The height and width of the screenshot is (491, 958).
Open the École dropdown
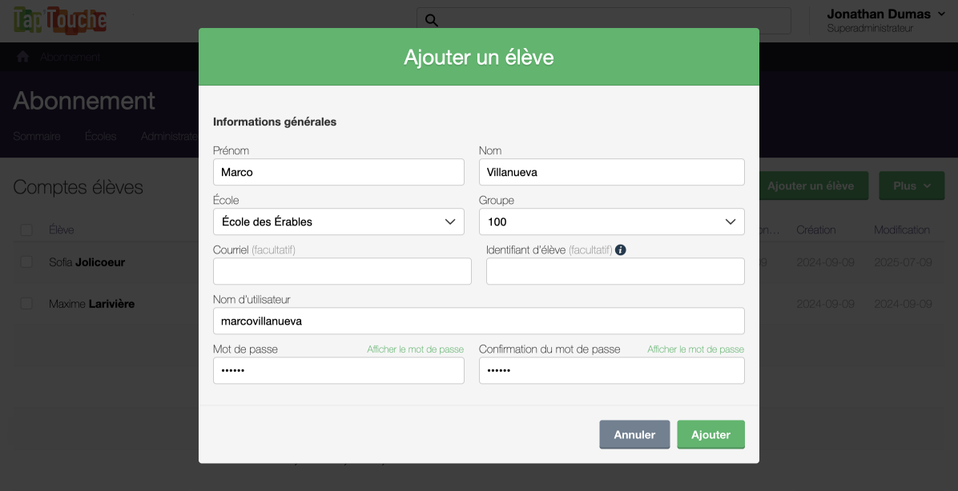tap(338, 222)
